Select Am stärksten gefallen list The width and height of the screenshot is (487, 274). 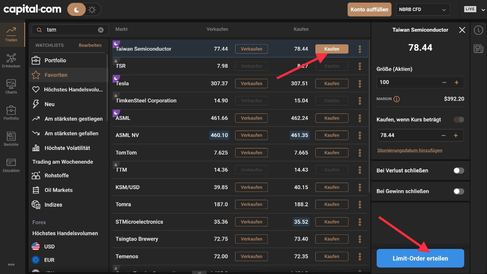[x=68, y=133]
